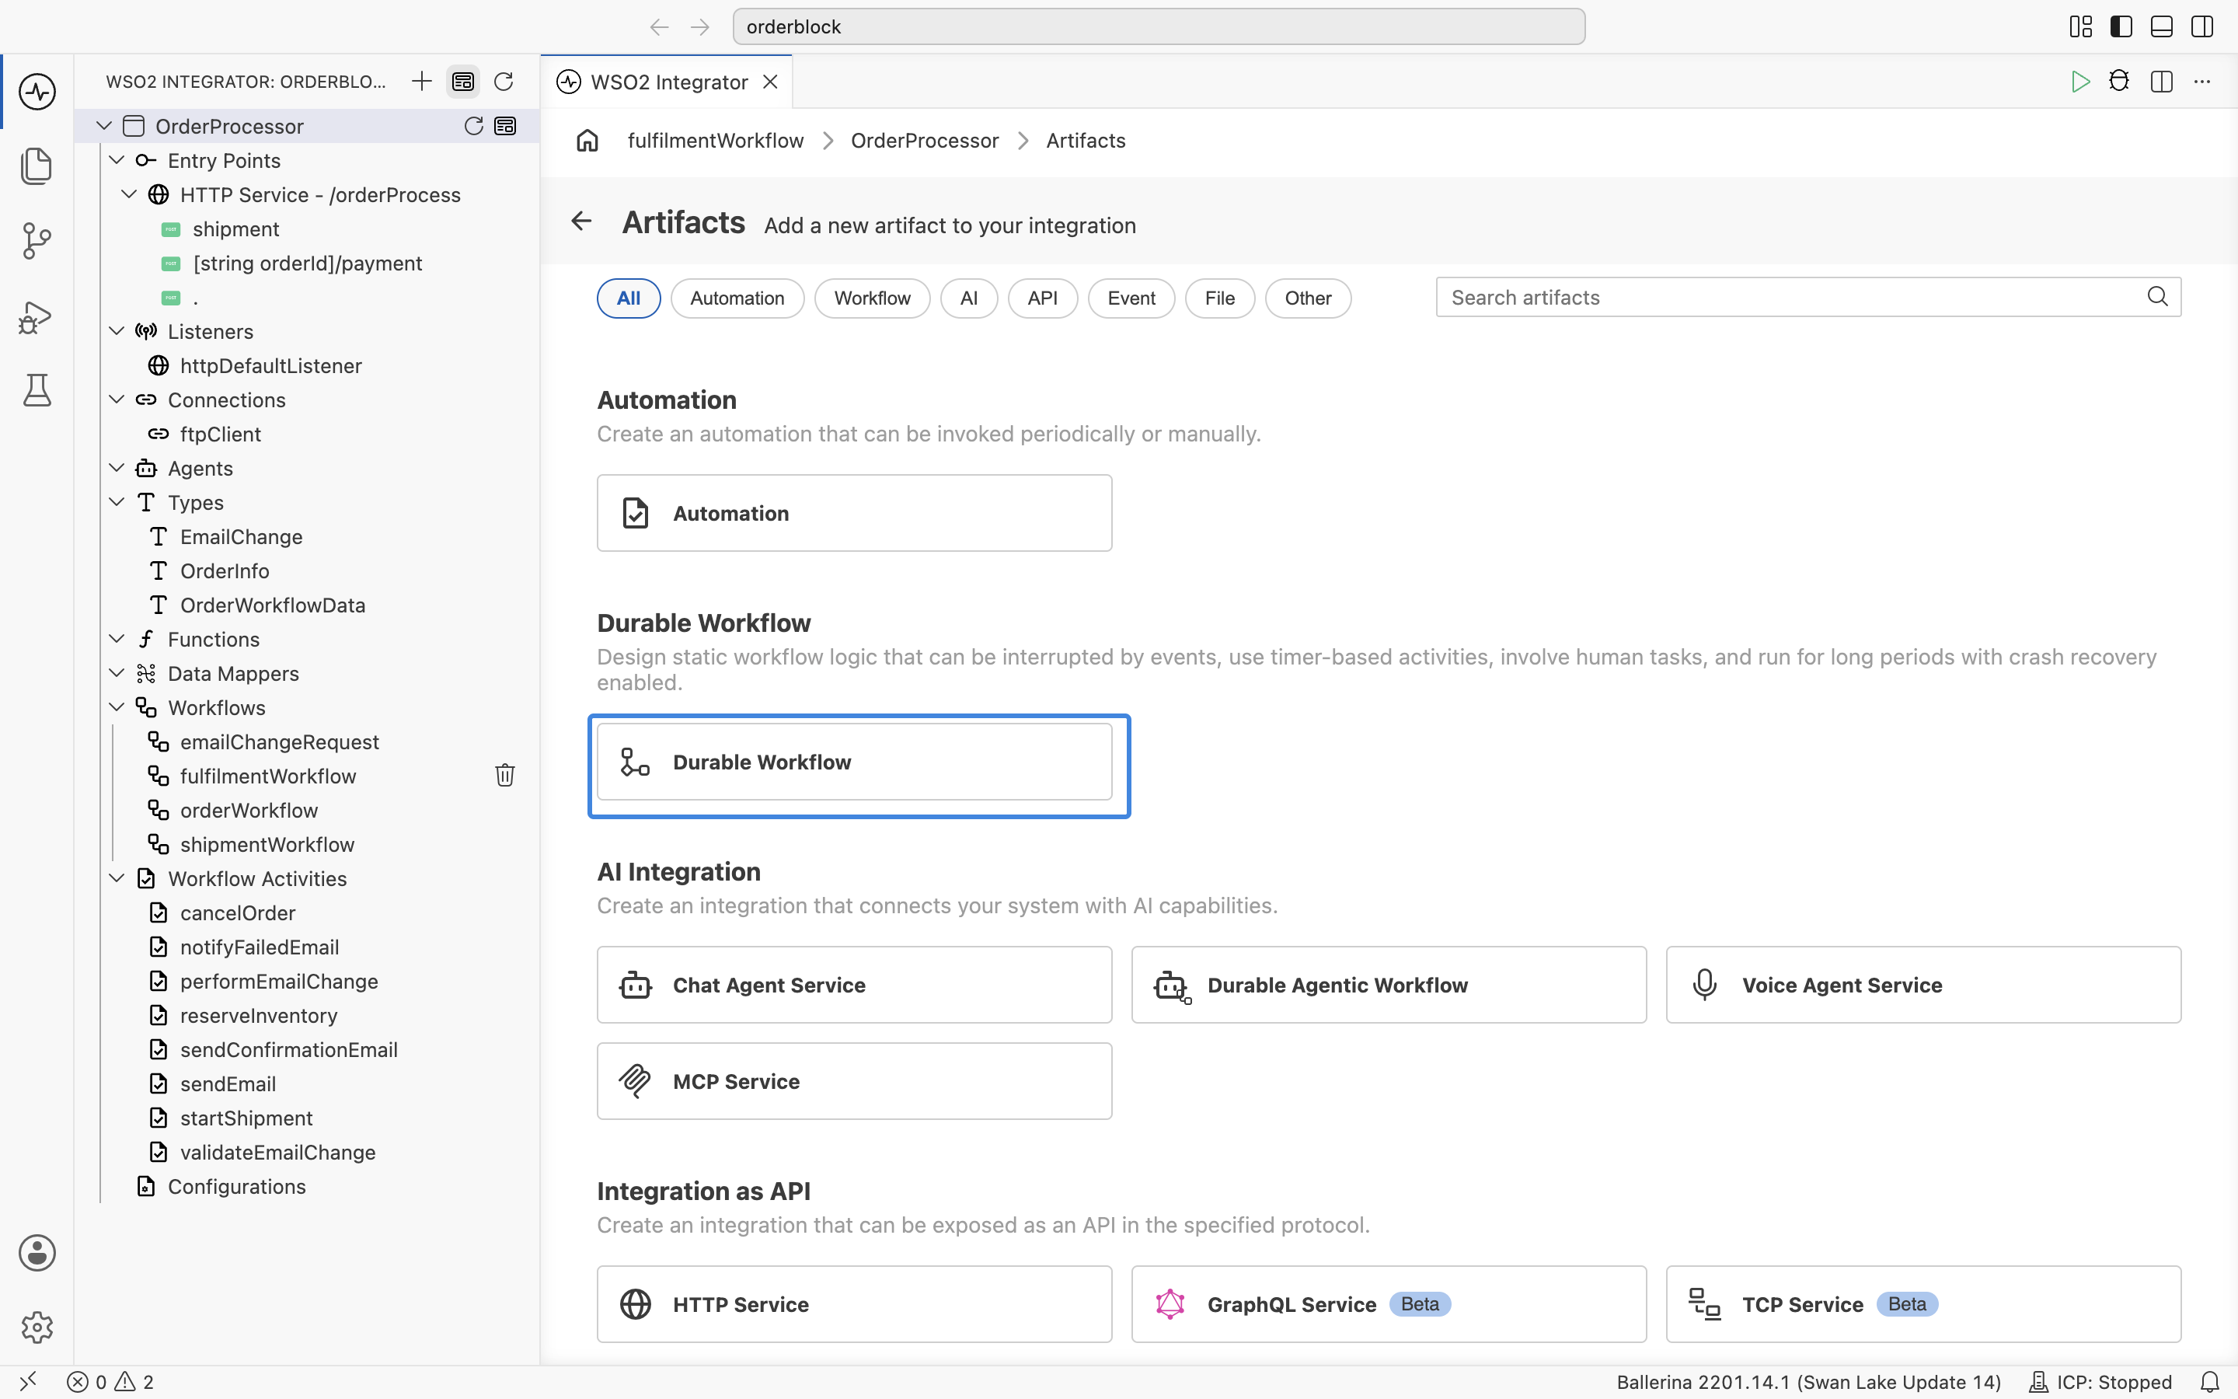Viewport: 2238px width, 1399px height.
Task: Open Source Control view icon
Action: click(x=37, y=241)
